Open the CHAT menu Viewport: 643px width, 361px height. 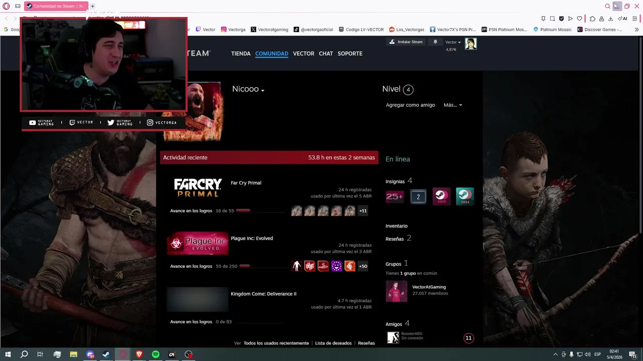(326, 54)
